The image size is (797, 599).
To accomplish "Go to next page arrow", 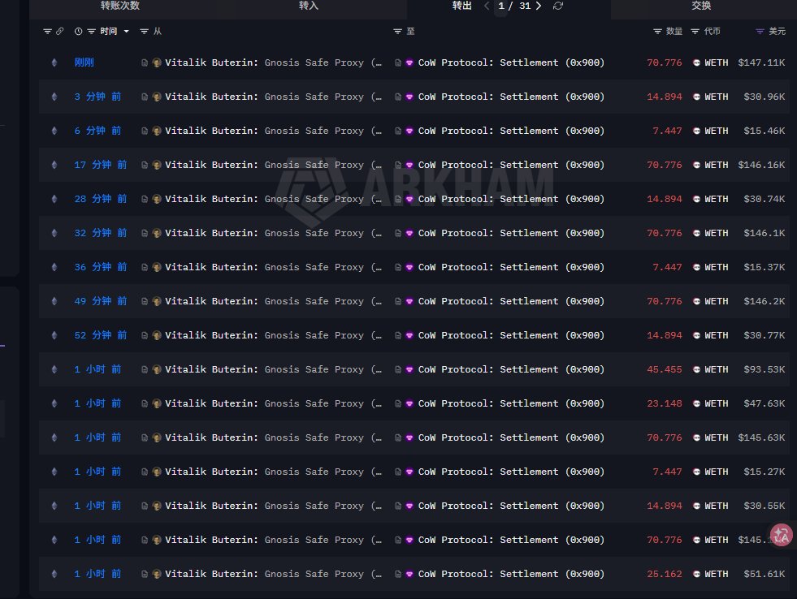I will [539, 6].
